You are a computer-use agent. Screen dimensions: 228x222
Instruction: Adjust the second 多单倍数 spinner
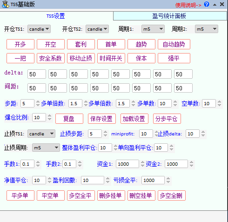[133, 103]
